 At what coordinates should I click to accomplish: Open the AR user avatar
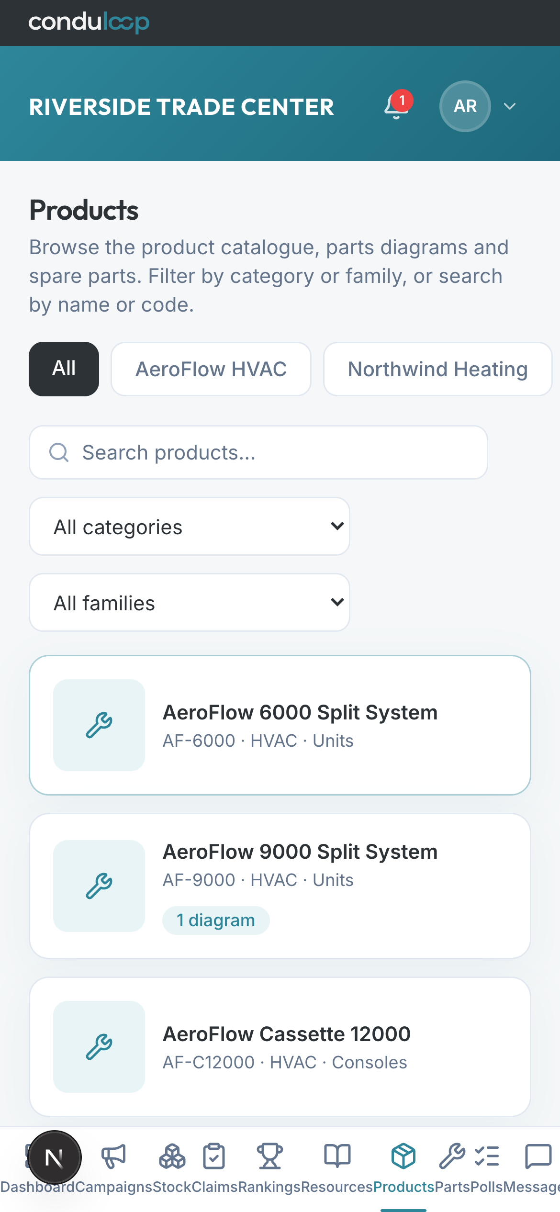[465, 106]
